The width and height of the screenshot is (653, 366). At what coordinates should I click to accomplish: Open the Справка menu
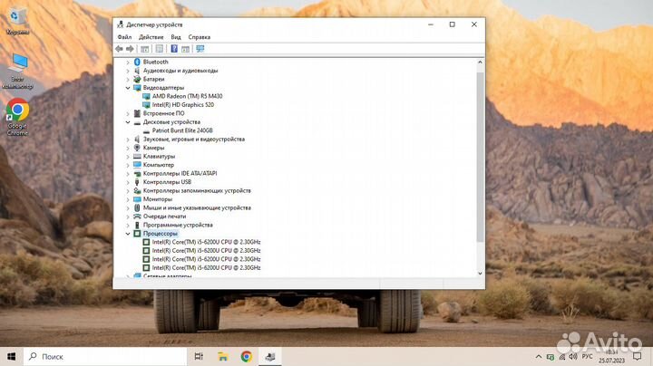199,37
